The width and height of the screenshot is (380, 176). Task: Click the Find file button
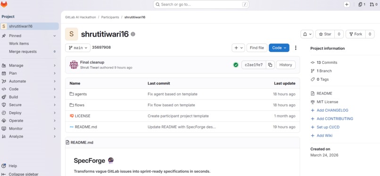click(x=257, y=48)
